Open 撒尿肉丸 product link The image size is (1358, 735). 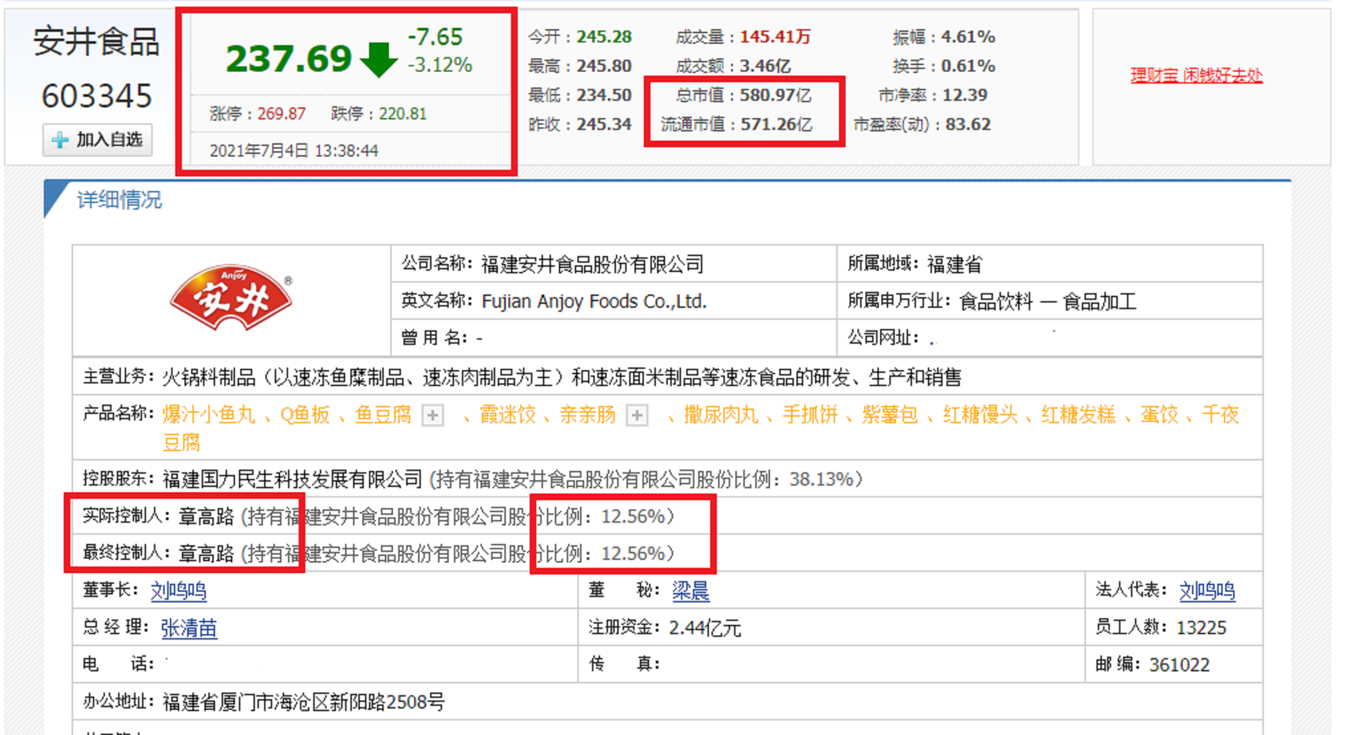[x=721, y=415]
